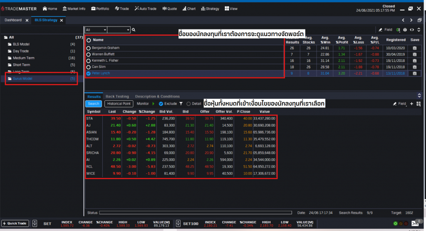The width and height of the screenshot is (426, 231).
Task: Click the tab windows icon at far right
Action: 419,20
